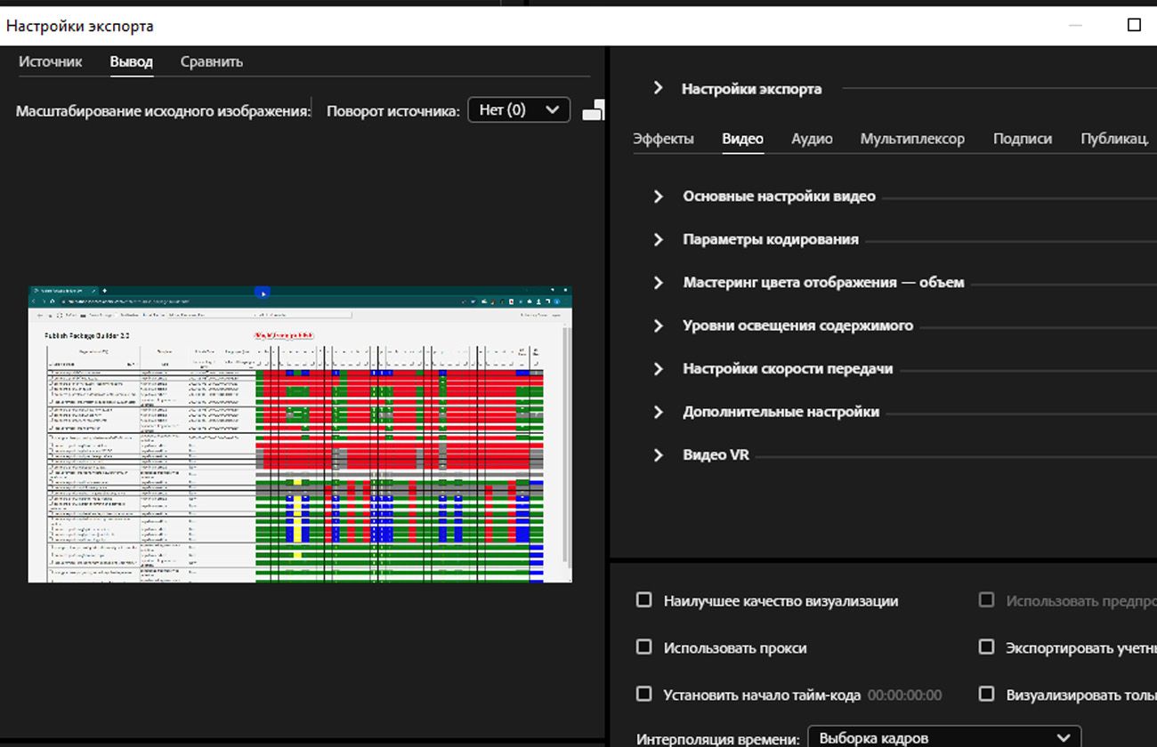Open the Интерполяция времени dropdown
Viewport: 1157px width, 747px height.
point(943,737)
